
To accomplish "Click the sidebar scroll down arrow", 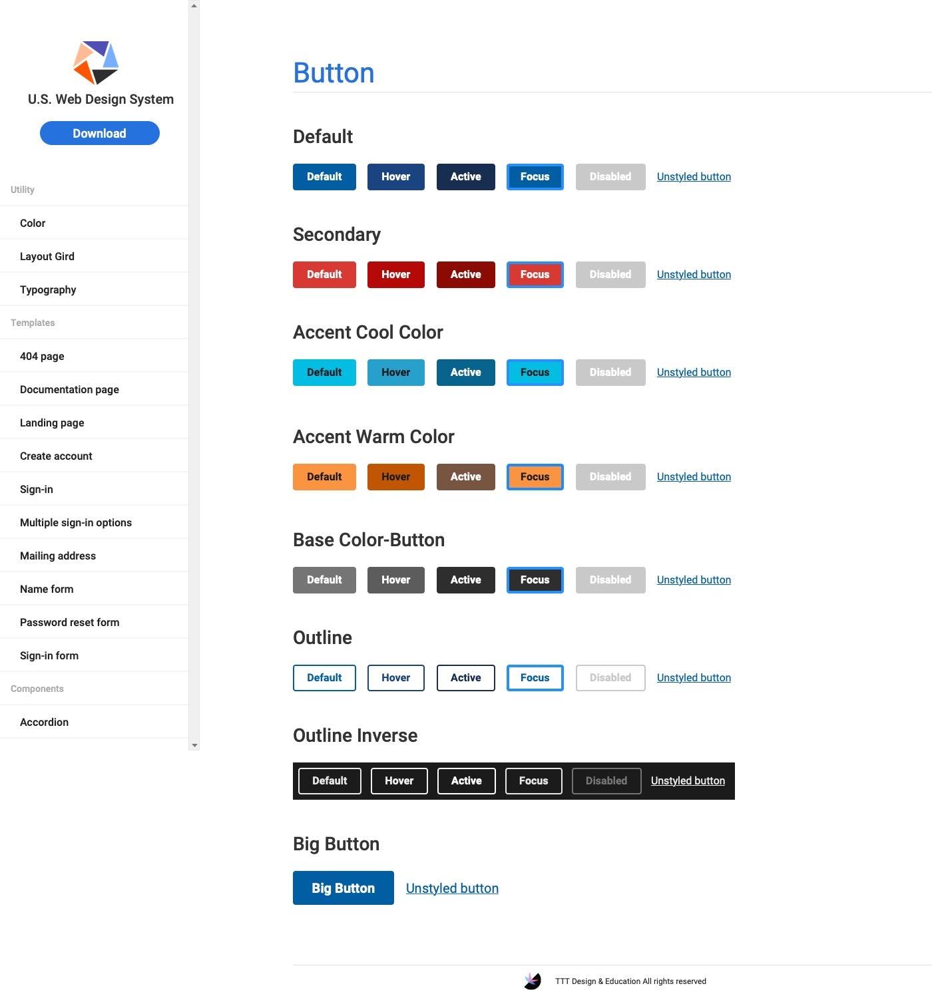I will click(x=194, y=745).
